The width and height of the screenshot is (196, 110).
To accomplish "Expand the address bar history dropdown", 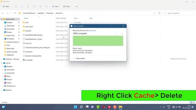I will click(155, 13).
